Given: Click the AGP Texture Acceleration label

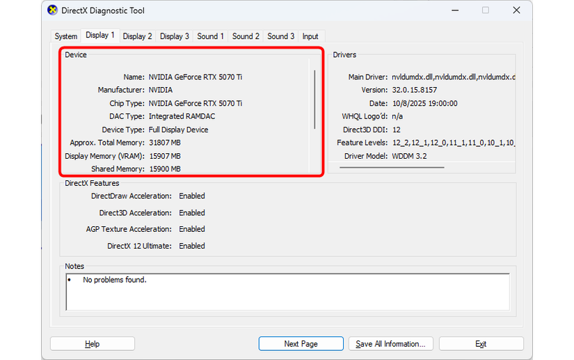Looking at the screenshot, I should (x=129, y=229).
